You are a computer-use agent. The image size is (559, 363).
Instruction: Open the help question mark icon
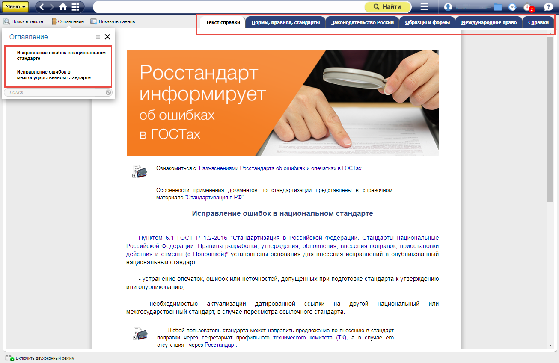(x=548, y=7)
